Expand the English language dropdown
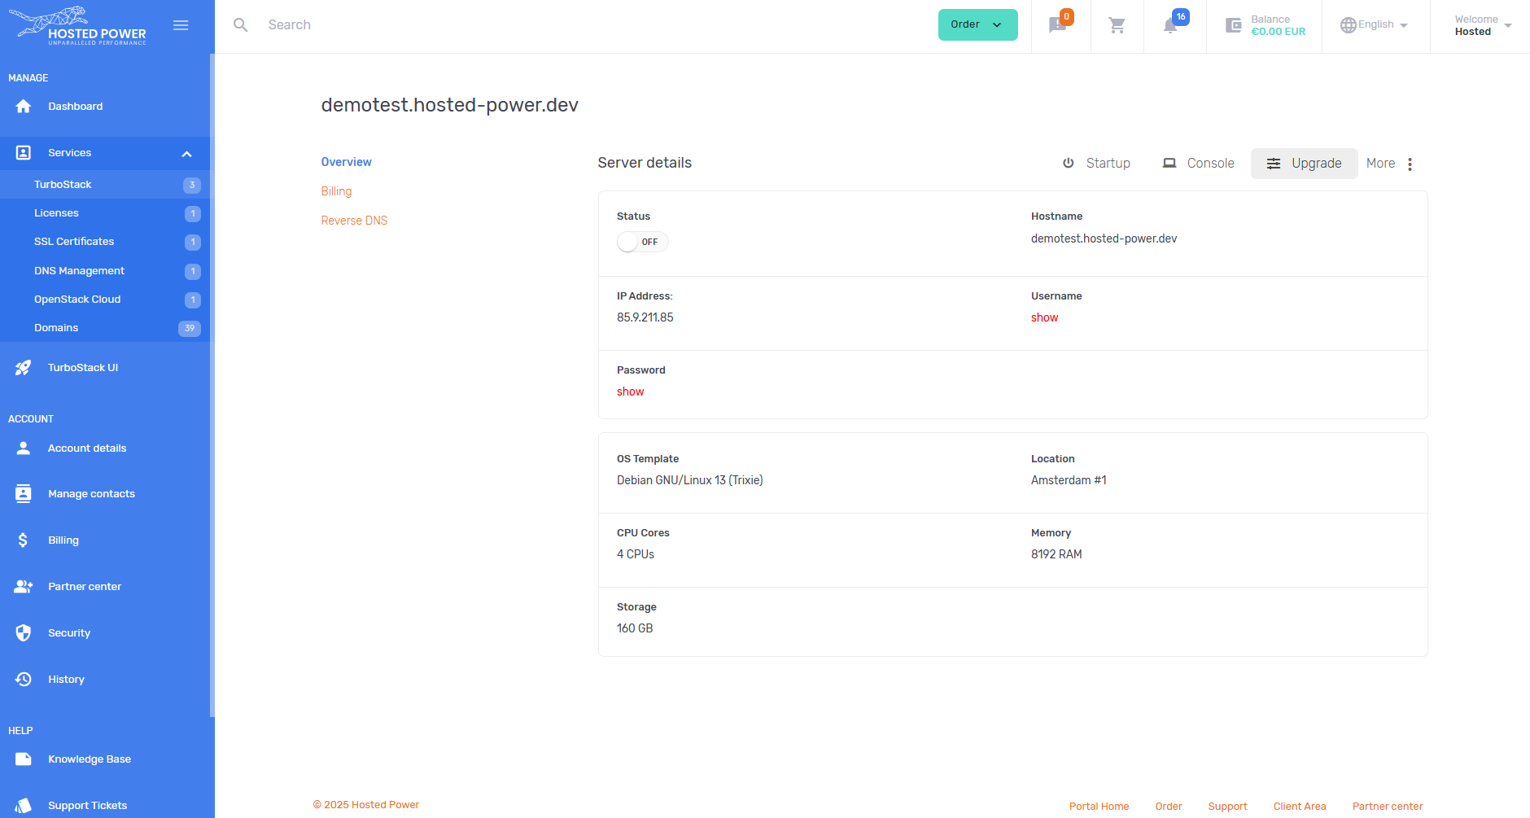The image size is (1530, 818). coord(1375,25)
